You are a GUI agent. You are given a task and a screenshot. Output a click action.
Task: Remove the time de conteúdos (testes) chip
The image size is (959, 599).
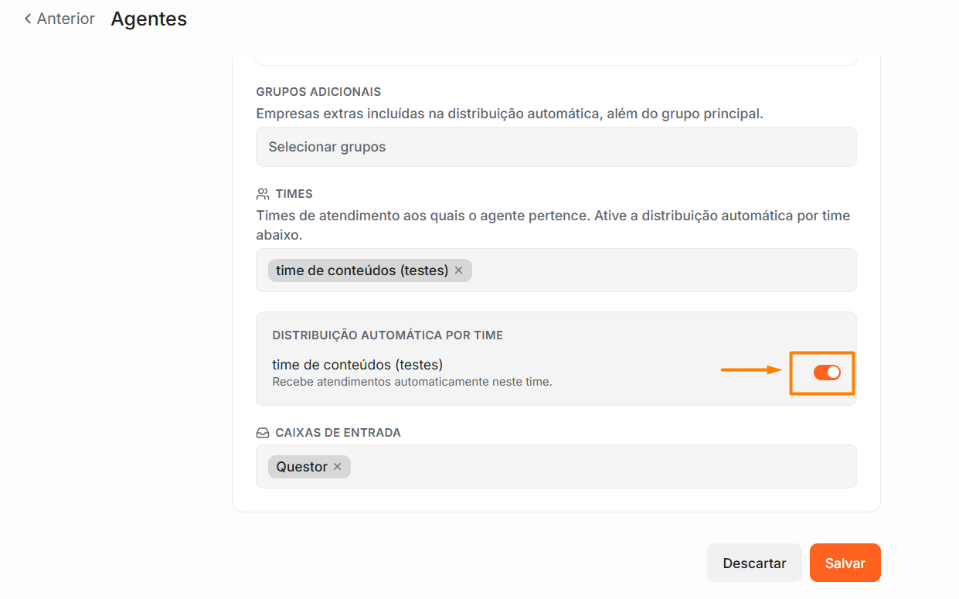pos(458,271)
